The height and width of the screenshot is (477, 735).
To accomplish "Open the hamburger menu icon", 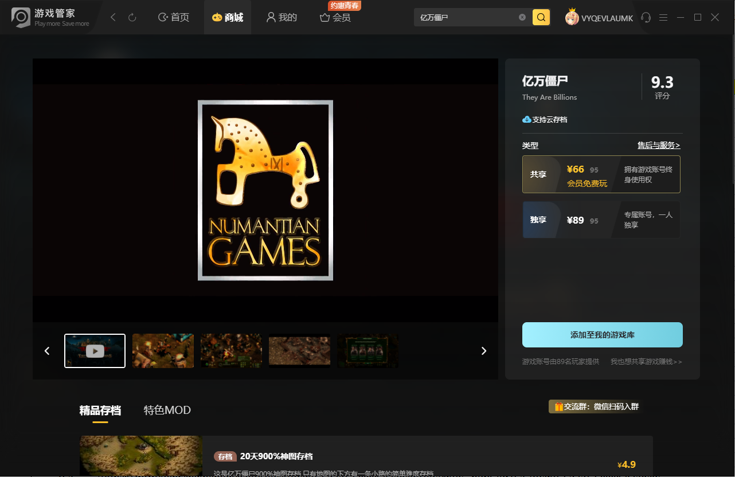I will click(x=663, y=18).
